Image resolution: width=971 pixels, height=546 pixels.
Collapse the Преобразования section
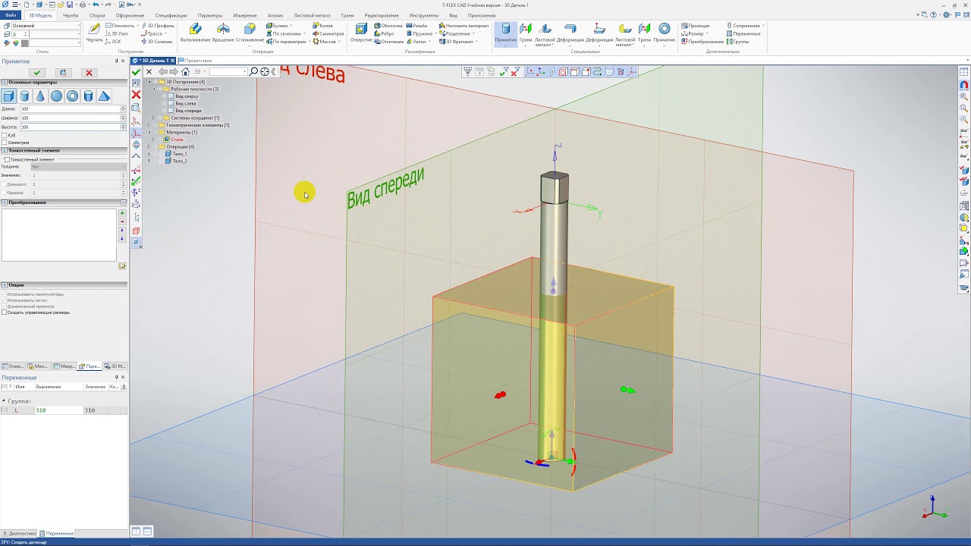coord(4,202)
